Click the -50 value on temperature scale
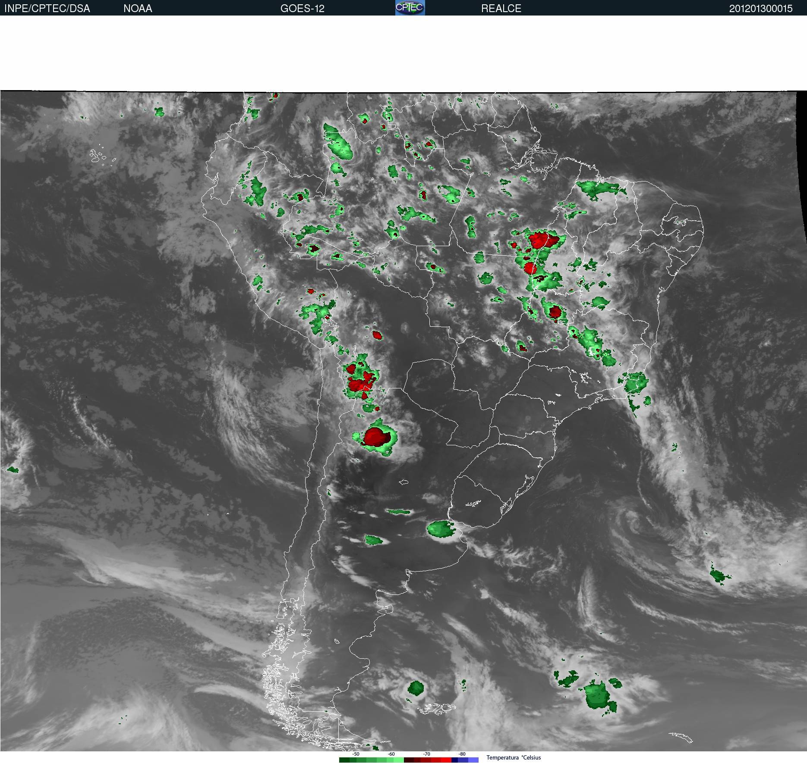The image size is (807, 763). pyautogui.click(x=356, y=754)
